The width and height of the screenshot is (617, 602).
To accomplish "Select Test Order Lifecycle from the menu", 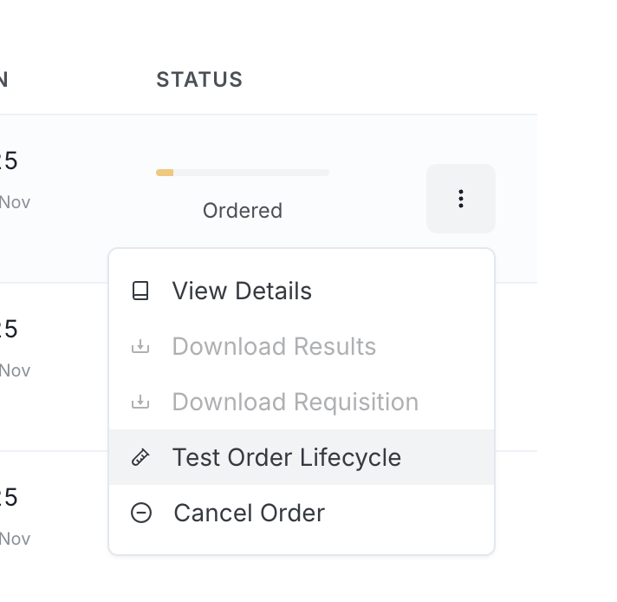I will point(286,458).
